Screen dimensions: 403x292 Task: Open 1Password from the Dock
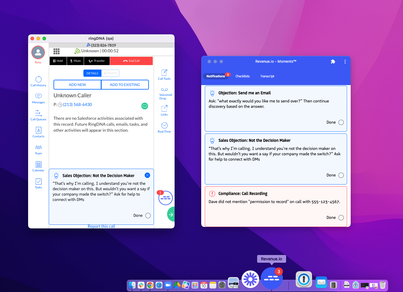coord(304,279)
